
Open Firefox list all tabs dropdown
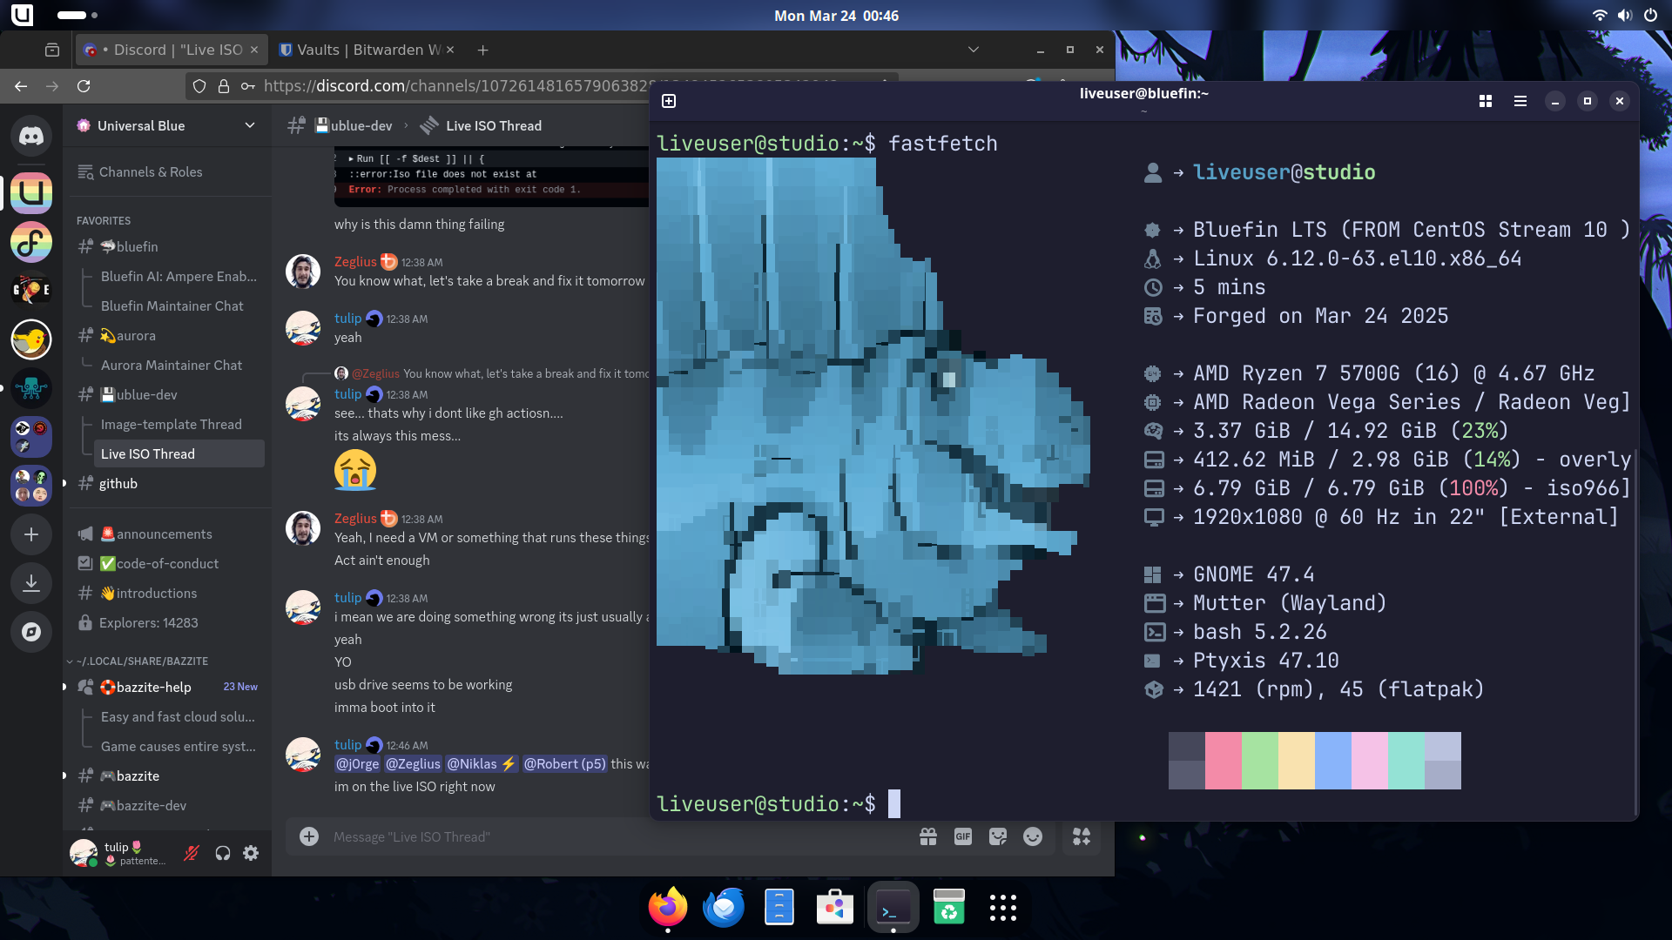[x=974, y=50]
